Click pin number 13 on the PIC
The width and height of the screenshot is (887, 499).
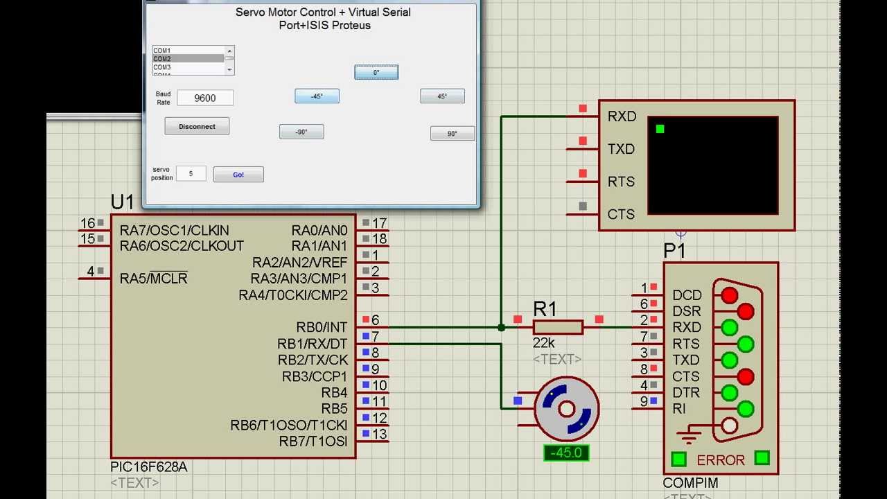click(379, 435)
